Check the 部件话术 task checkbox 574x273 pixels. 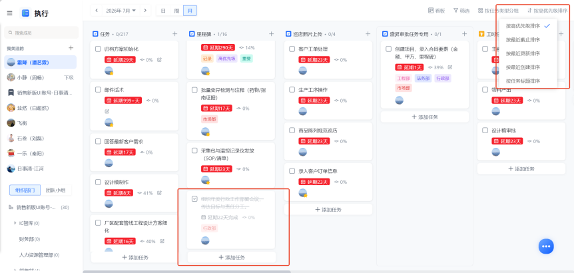pos(98,90)
